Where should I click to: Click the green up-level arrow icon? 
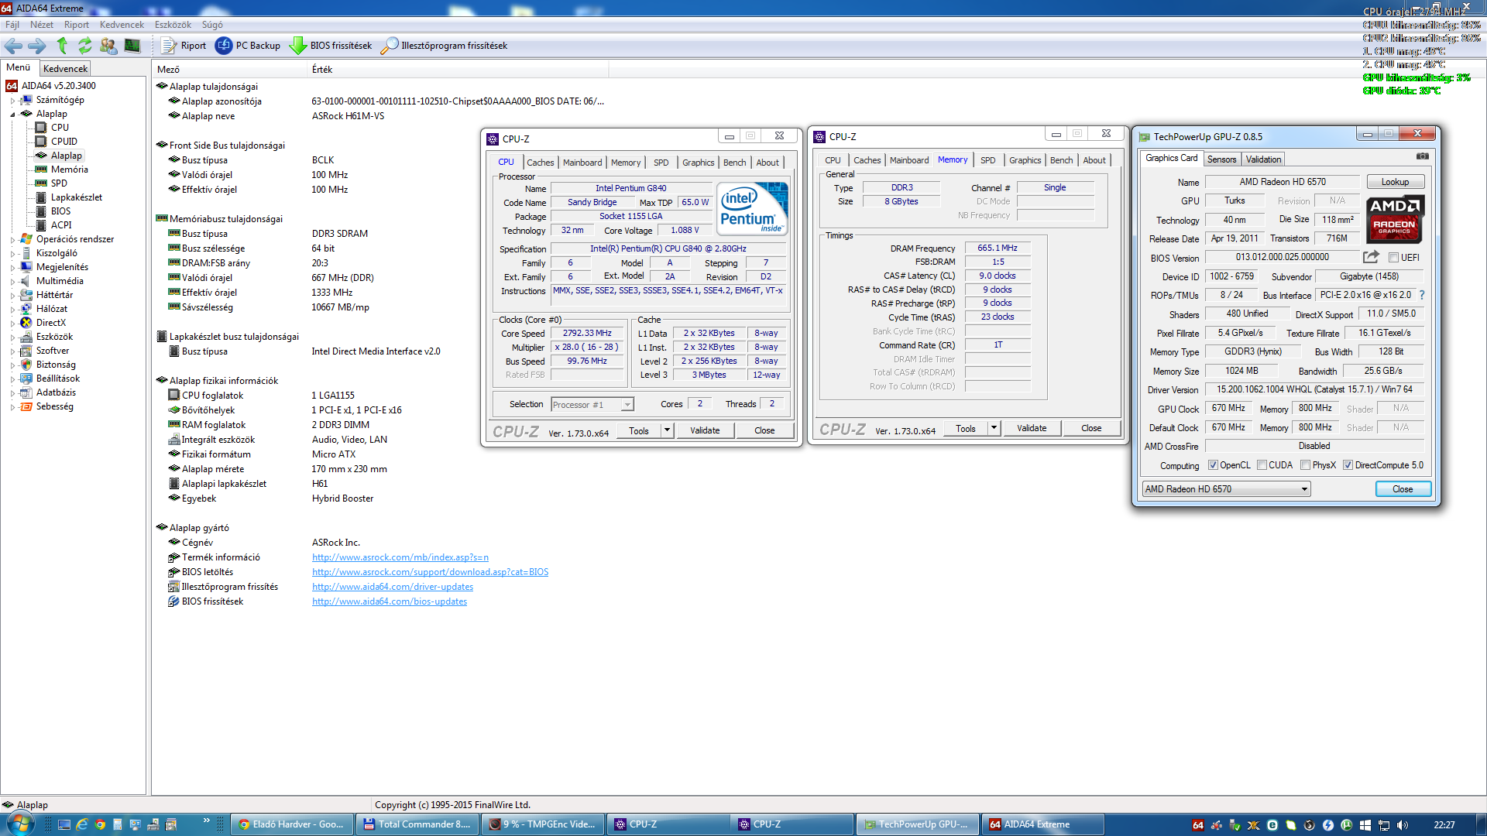[x=63, y=46]
